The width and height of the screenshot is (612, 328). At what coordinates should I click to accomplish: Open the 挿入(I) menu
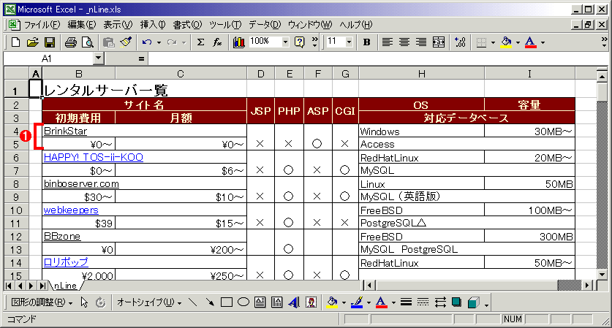153,25
